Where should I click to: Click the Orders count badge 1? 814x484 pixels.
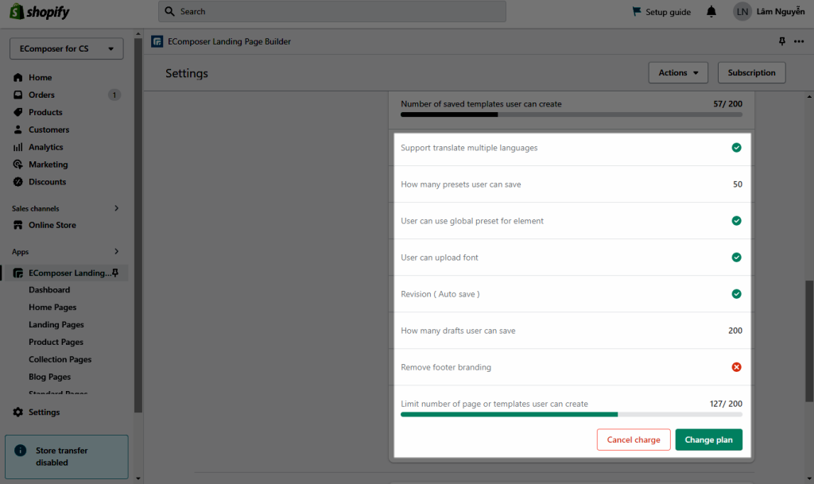pos(114,95)
